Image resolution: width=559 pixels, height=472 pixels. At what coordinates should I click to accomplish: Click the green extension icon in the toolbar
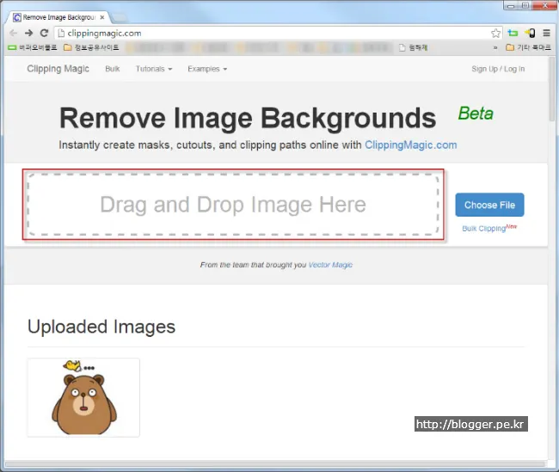513,33
